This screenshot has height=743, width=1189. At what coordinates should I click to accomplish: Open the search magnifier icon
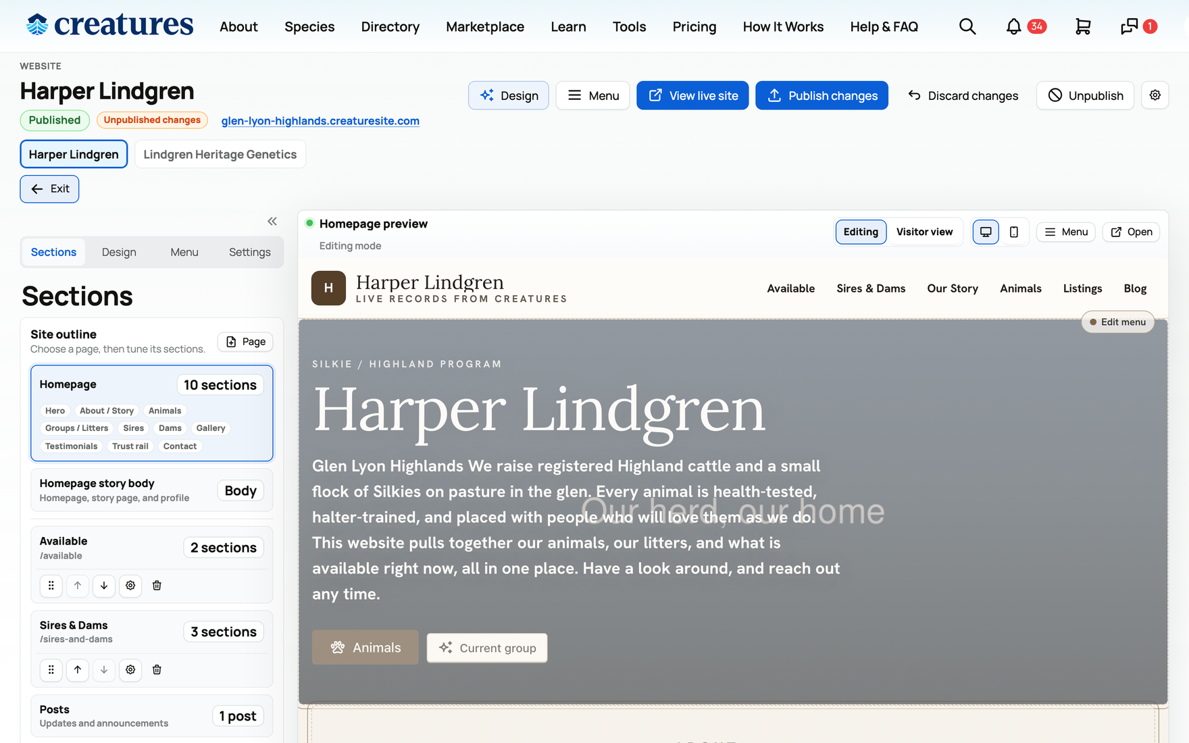pyautogui.click(x=967, y=26)
